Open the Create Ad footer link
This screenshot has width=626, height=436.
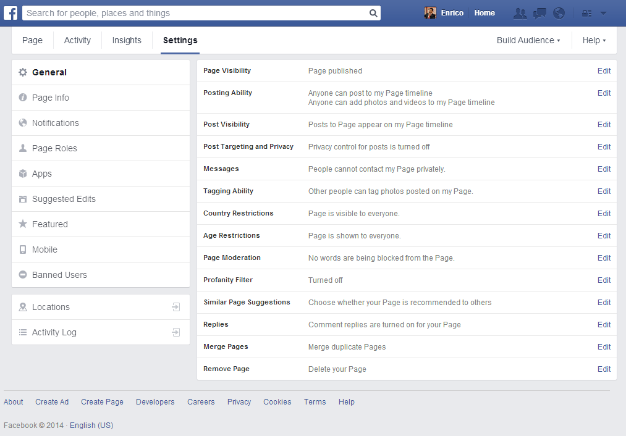(x=52, y=401)
